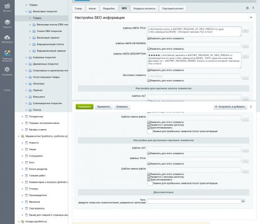
Task: Toggle 'Изменить' under detail picture Шаблон ALT
Action: click(148, 153)
